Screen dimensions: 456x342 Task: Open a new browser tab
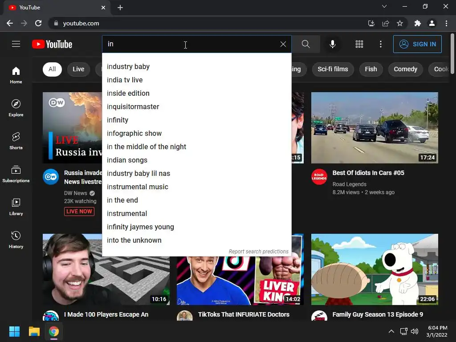pos(120,8)
